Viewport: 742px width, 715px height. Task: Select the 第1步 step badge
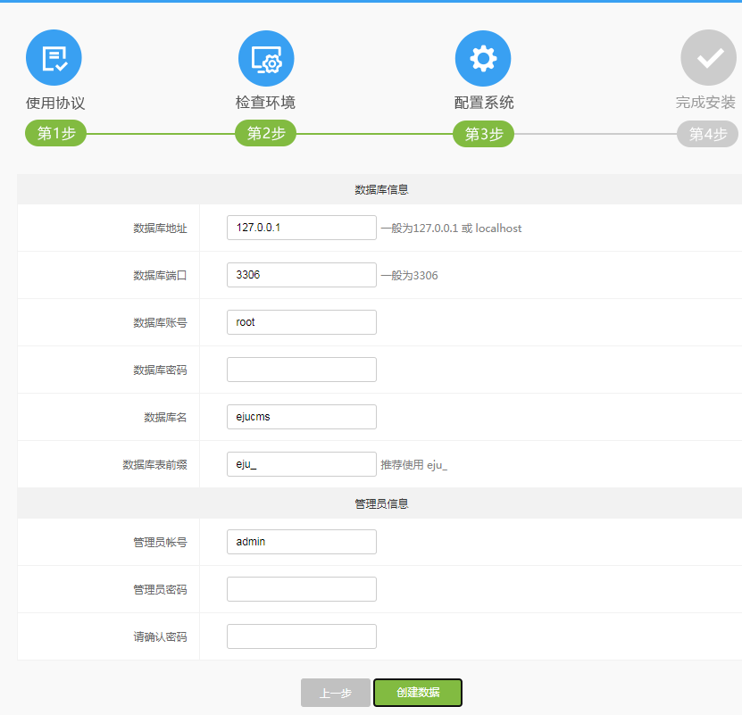tap(55, 134)
